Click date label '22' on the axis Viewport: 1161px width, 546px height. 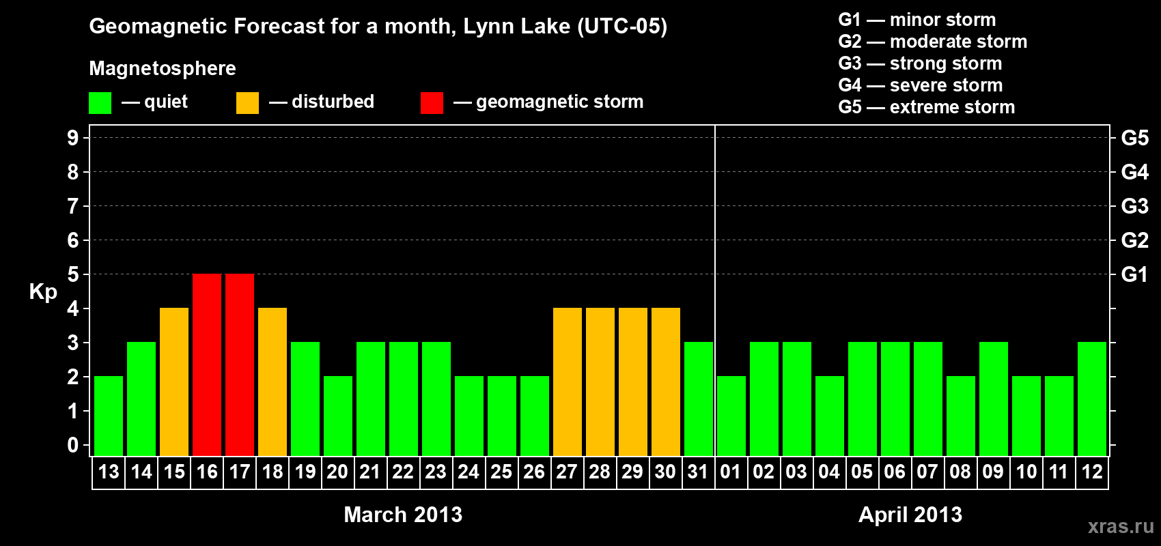point(403,472)
